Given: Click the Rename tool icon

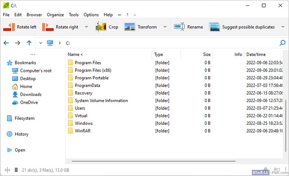Looking at the screenshot, I should [179, 27].
